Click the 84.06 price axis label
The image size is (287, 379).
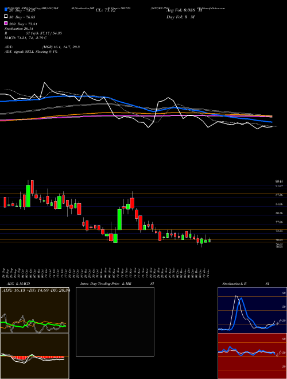pyautogui.click(x=279, y=204)
